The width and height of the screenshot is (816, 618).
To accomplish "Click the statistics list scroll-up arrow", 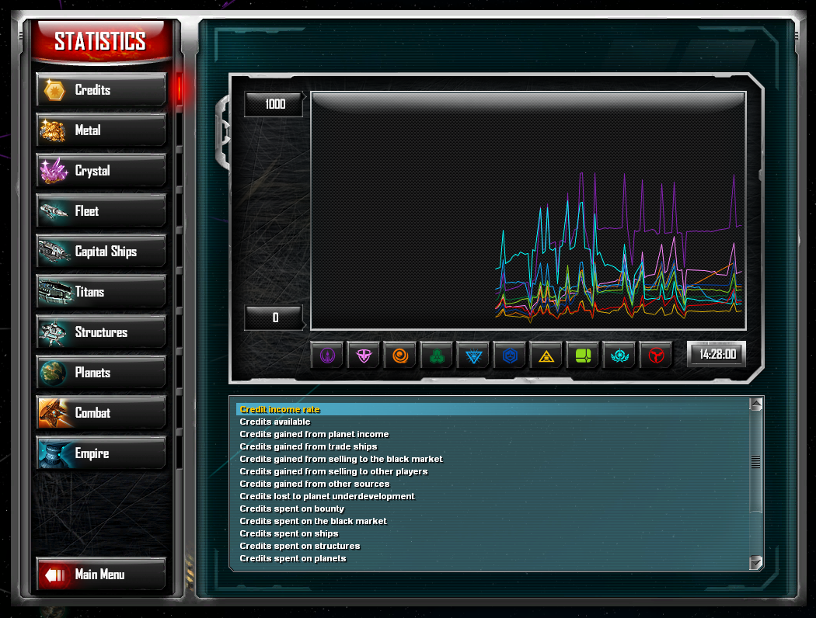I will [755, 404].
